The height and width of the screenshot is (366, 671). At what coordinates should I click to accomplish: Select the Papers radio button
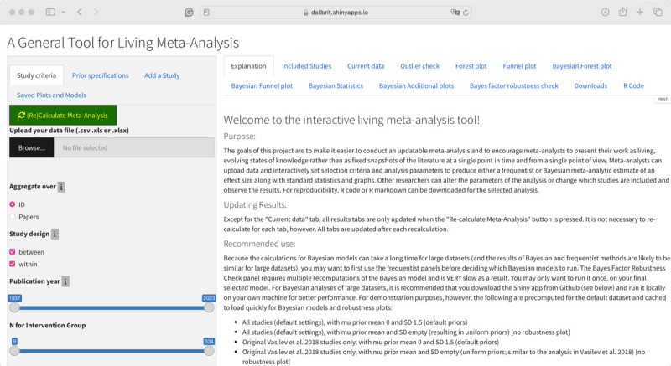tap(13, 216)
